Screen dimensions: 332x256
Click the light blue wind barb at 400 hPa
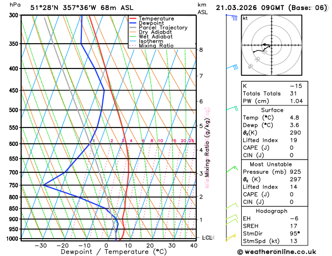pos(232,67)
